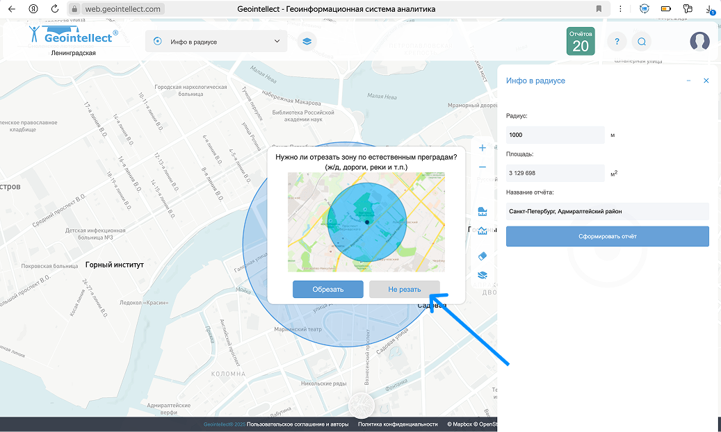Open the layers panel next to dropdown

[x=305, y=42]
